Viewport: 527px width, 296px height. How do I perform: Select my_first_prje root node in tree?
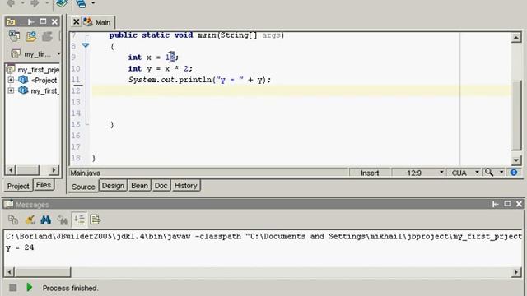coord(39,70)
